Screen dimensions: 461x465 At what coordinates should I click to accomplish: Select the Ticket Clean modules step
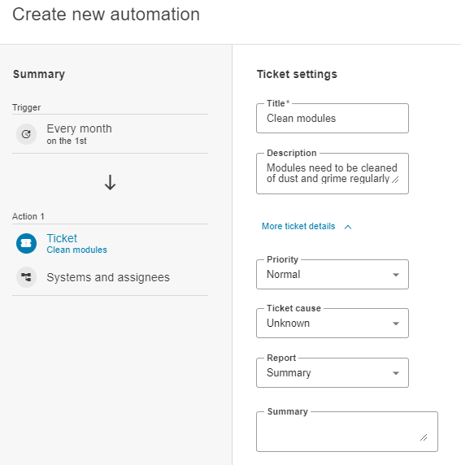pyautogui.click(x=110, y=243)
